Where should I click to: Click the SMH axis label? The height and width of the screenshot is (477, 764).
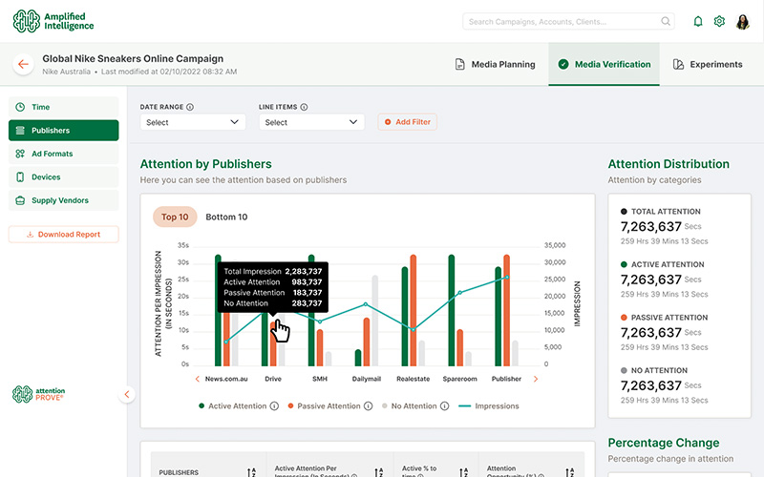click(320, 379)
